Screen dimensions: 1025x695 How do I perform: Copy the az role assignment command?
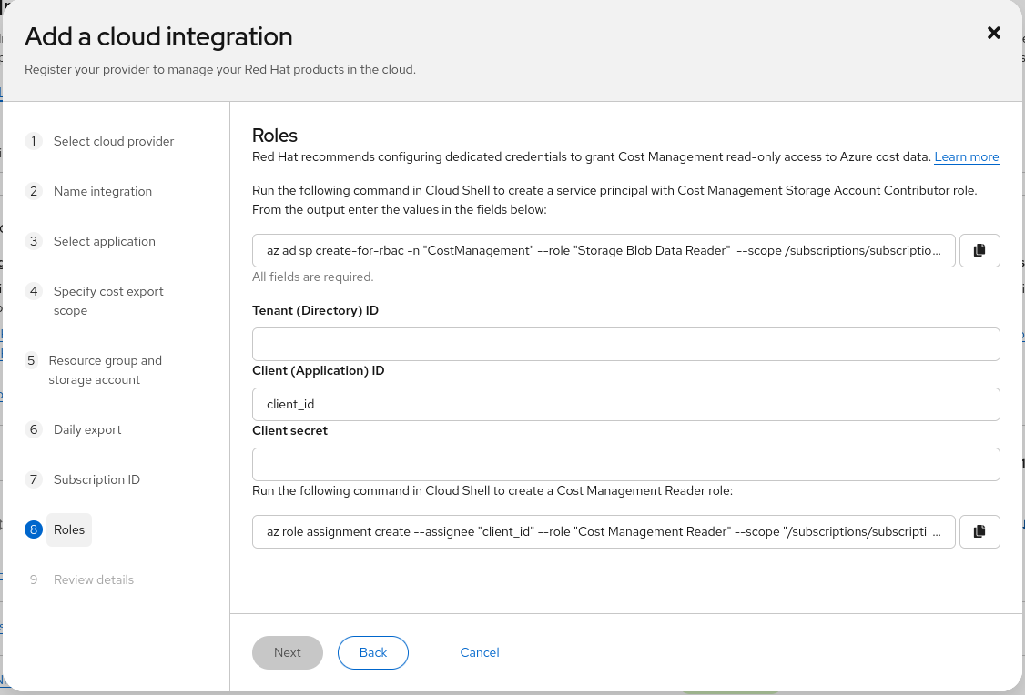click(979, 531)
